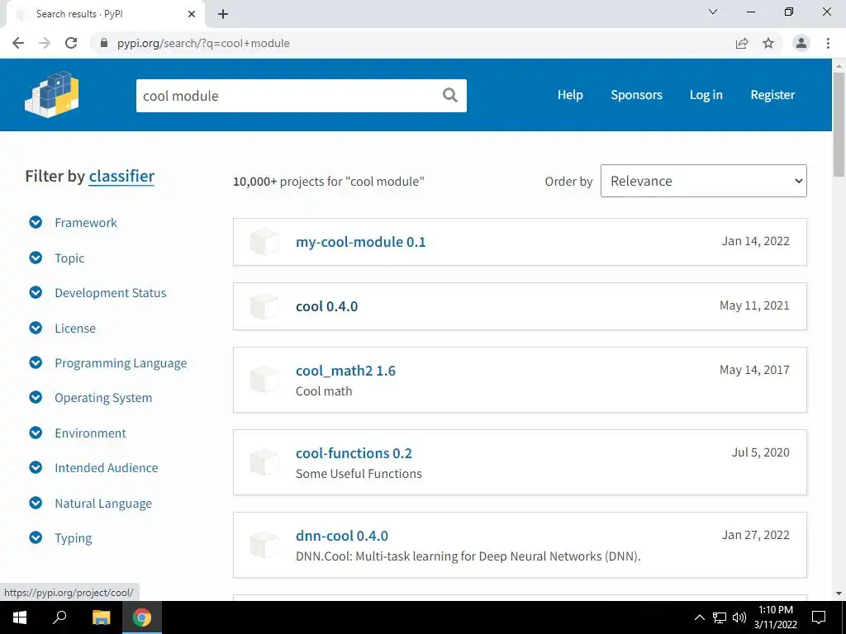Click Register in the header
Image resolution: width=846 pixels, height=634 pixels.
(772, 95)
